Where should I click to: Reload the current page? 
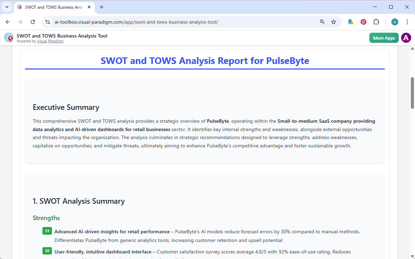pyautogui.click(x=33, y=22)
